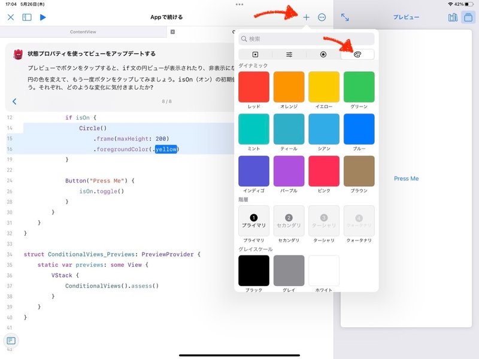The image size is (479, 359).
Task: Pick the ティール teal color swatch
Action: coord(289,129)
